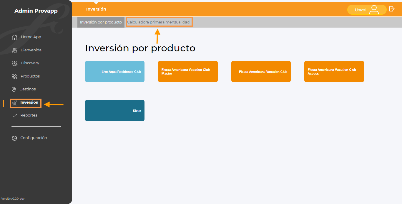Navigate to Productos
Screen dimensions: 402x204
tap(30, 76)
